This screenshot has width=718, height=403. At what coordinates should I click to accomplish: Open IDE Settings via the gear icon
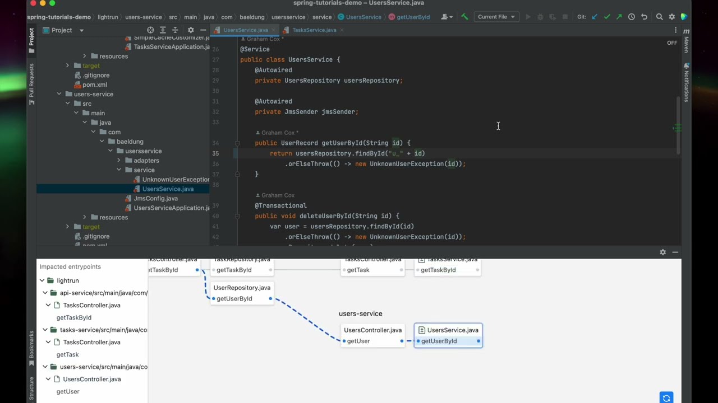click(671, 17)
